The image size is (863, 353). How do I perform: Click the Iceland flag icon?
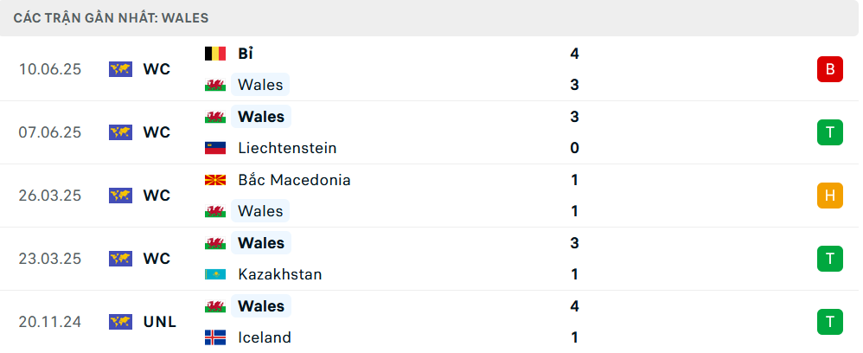click(x=215, y=337)
